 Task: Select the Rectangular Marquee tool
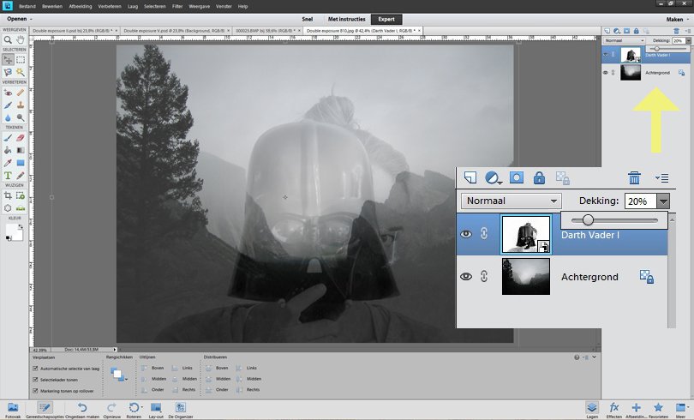pyautogui.click(x=21, y=60)
